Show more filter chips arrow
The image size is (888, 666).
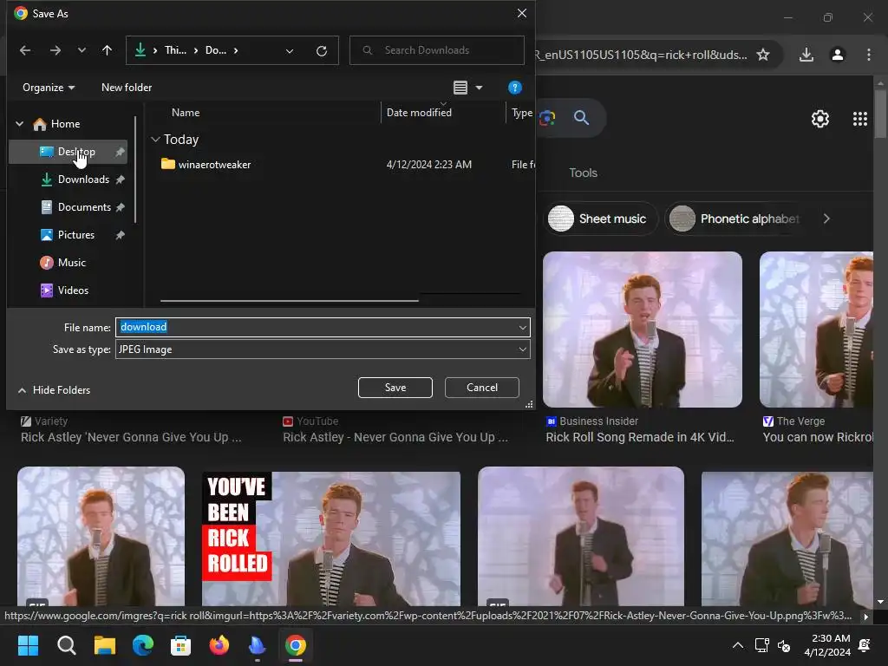point(826,219)
